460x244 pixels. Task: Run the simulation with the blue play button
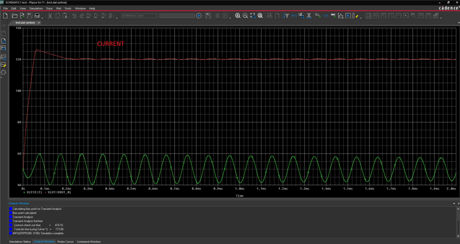(198, 16)
